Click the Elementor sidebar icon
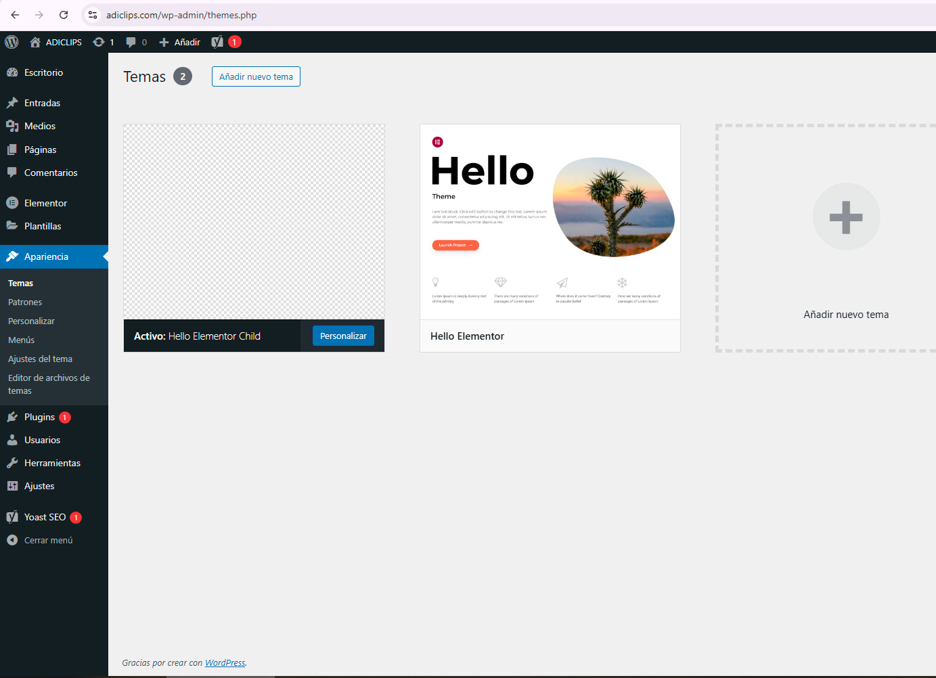Viewport: 936px width, 678px height. click(x=12, y=203)
